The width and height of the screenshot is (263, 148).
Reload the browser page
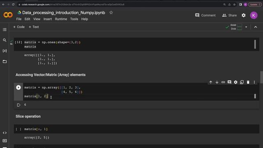tap(13, 5)
